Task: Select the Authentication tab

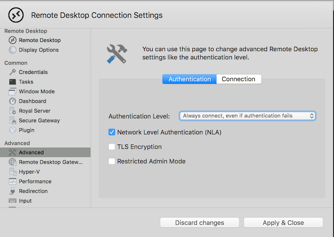Action: tap(189, 79)
